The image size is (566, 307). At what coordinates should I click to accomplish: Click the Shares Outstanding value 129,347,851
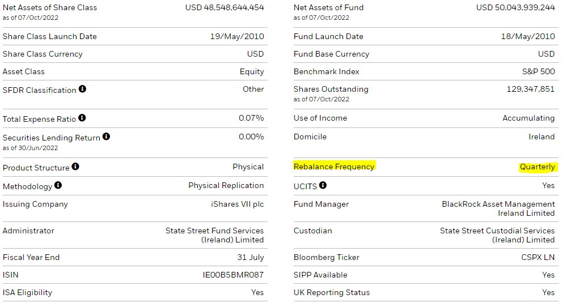click(530, 89)
